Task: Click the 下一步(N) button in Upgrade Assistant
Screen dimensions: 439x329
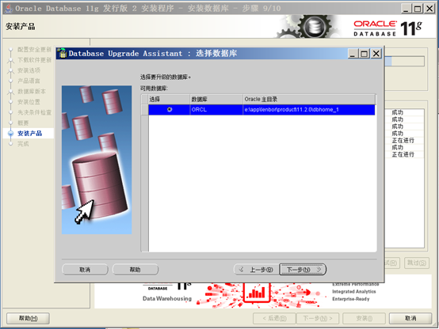Action: click(x=303, y=270)
